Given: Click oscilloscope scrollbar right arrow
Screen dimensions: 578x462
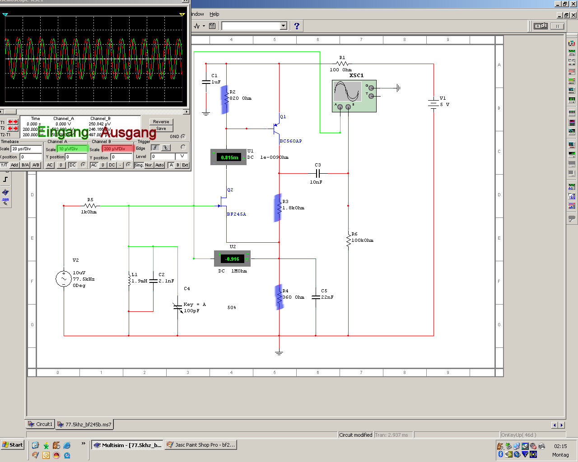Looking at the screenshot, I should [186, 111].
